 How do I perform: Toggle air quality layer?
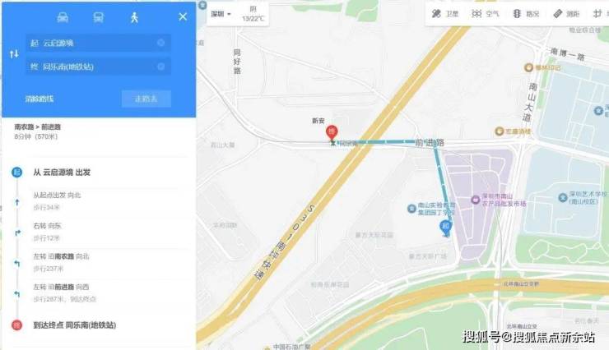[485, 14]
